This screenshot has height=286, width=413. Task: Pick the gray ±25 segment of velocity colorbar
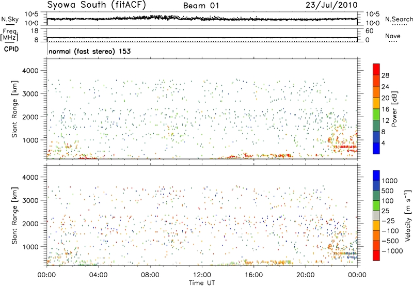pyautogui.click(x=376, y=215)
